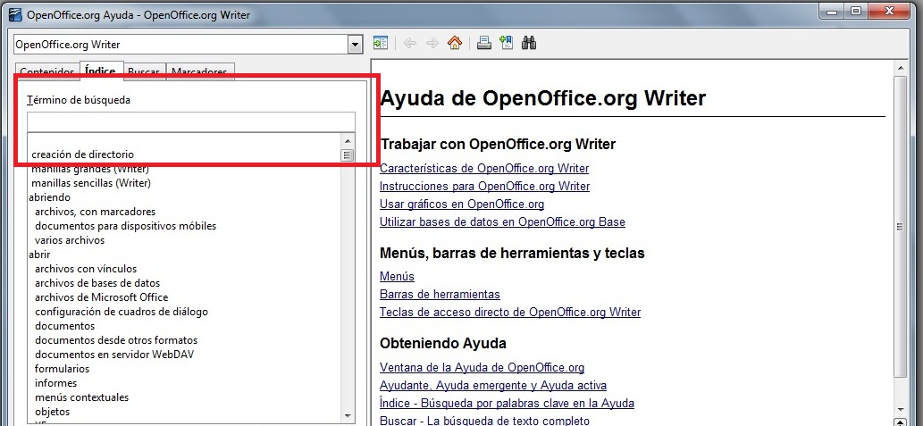Image resolution: width=923 pixels, height=426 pixels.
Task: Select index entry formularios
Action: [62, 369]
